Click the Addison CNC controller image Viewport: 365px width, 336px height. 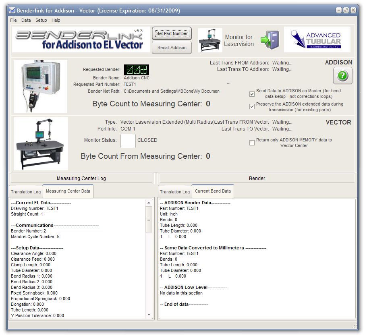click(40, 86)
